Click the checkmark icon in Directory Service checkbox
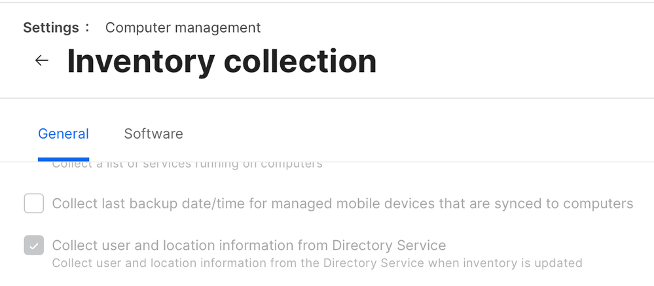The height and width of the screenshot is (286, 654). coord(34,245)
